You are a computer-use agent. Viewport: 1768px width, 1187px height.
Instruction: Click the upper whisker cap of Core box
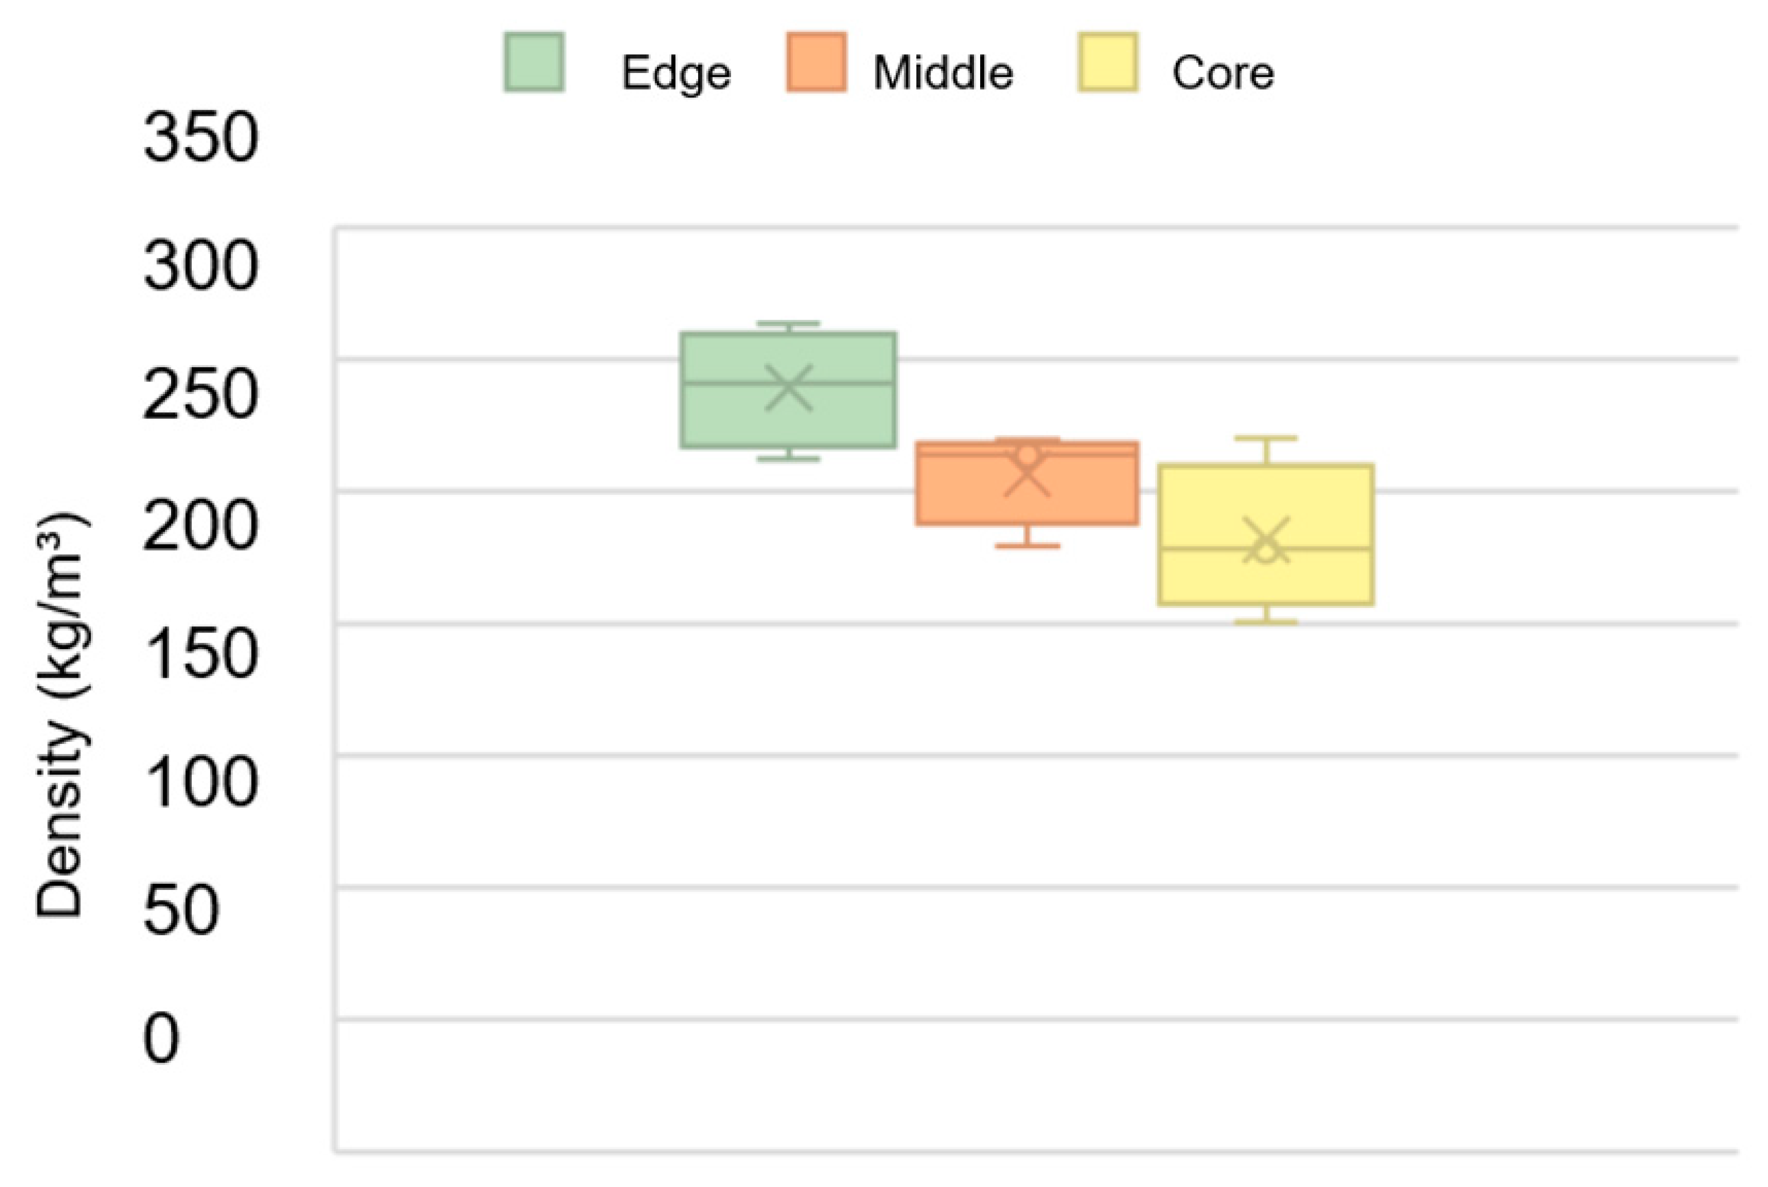click(x=1265, y=439)
